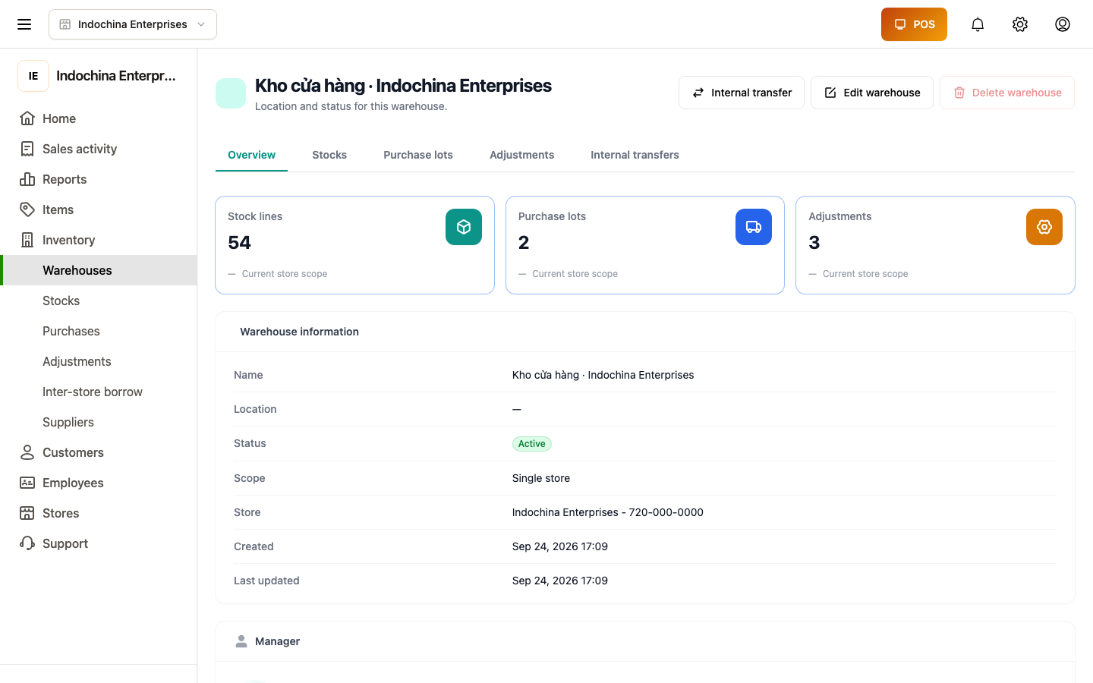Open user account profile icon
The image size is (1093, 683).
tap(1063, 24)
